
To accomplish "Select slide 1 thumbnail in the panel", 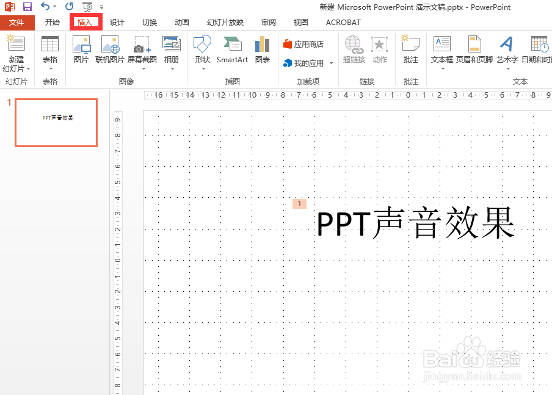I will pos(56,122).
